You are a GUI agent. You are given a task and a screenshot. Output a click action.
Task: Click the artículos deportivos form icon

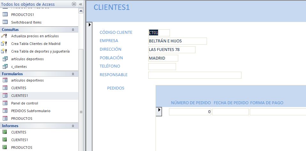pyautogui.click(x=5, y=80)
